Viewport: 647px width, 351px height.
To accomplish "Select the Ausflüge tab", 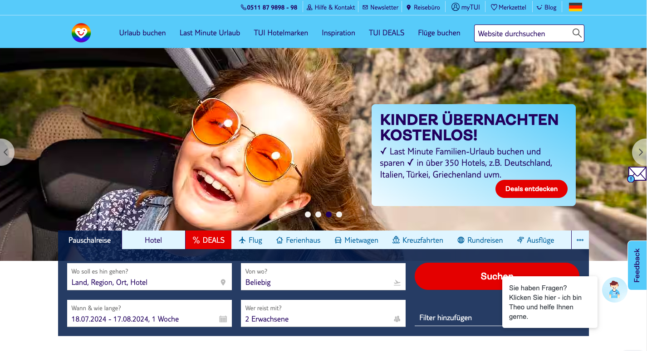I will pyautogui.click(x=536, y=240).
